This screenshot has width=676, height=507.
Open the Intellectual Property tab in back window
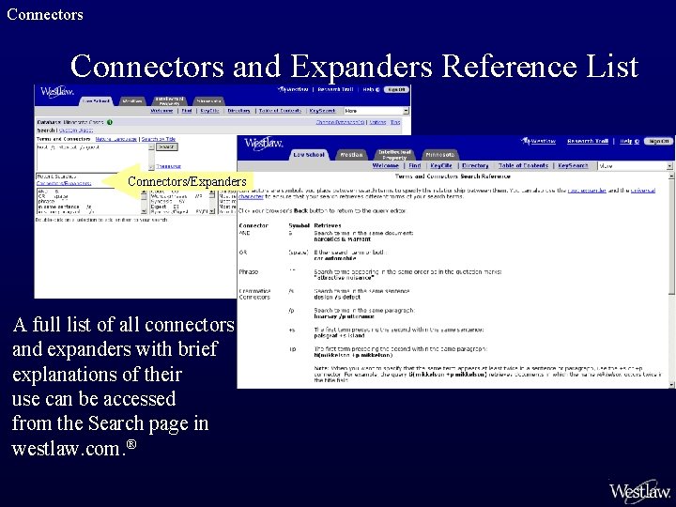click(x=169, y=100)
